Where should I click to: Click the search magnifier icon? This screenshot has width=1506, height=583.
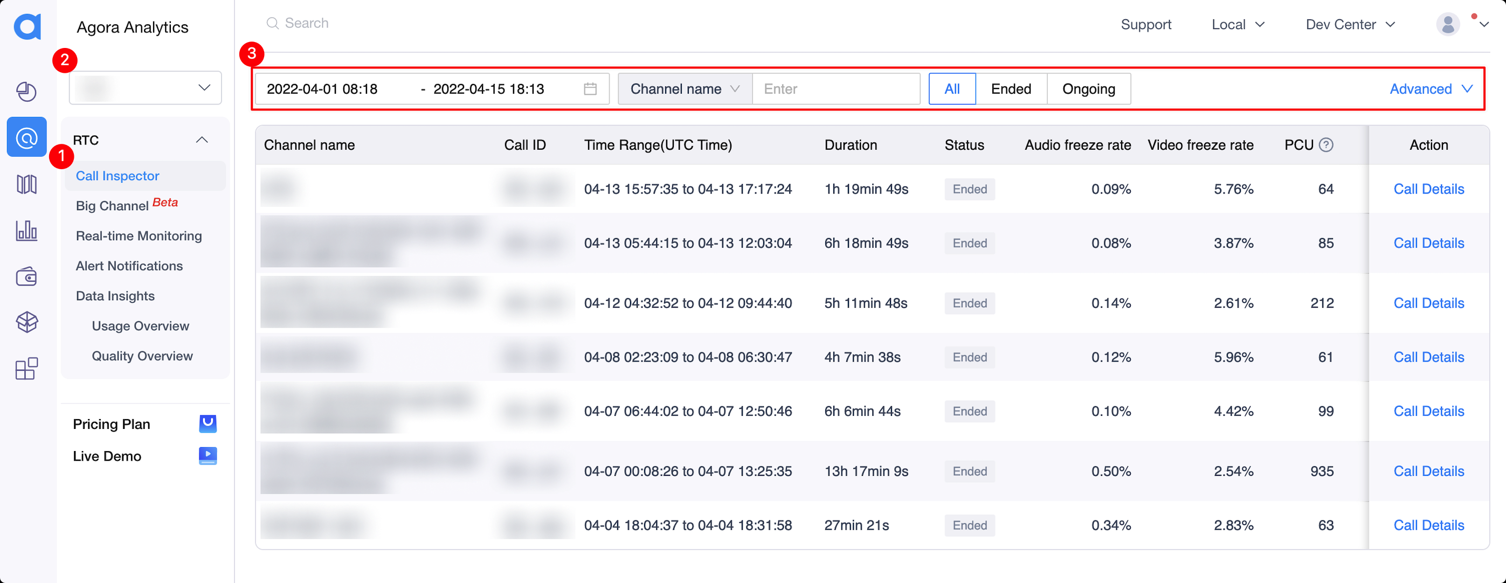click(x=272, y=23)
